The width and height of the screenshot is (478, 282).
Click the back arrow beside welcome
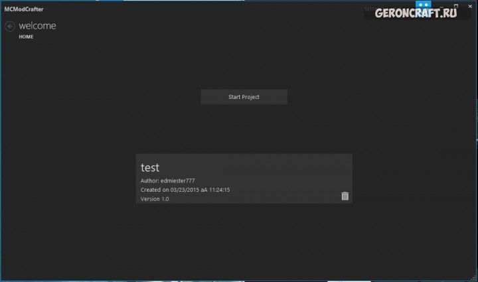[10, 27]
